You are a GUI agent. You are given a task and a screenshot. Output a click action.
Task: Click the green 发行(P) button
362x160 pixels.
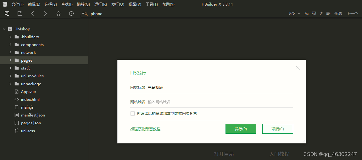(x=241, y=129)
